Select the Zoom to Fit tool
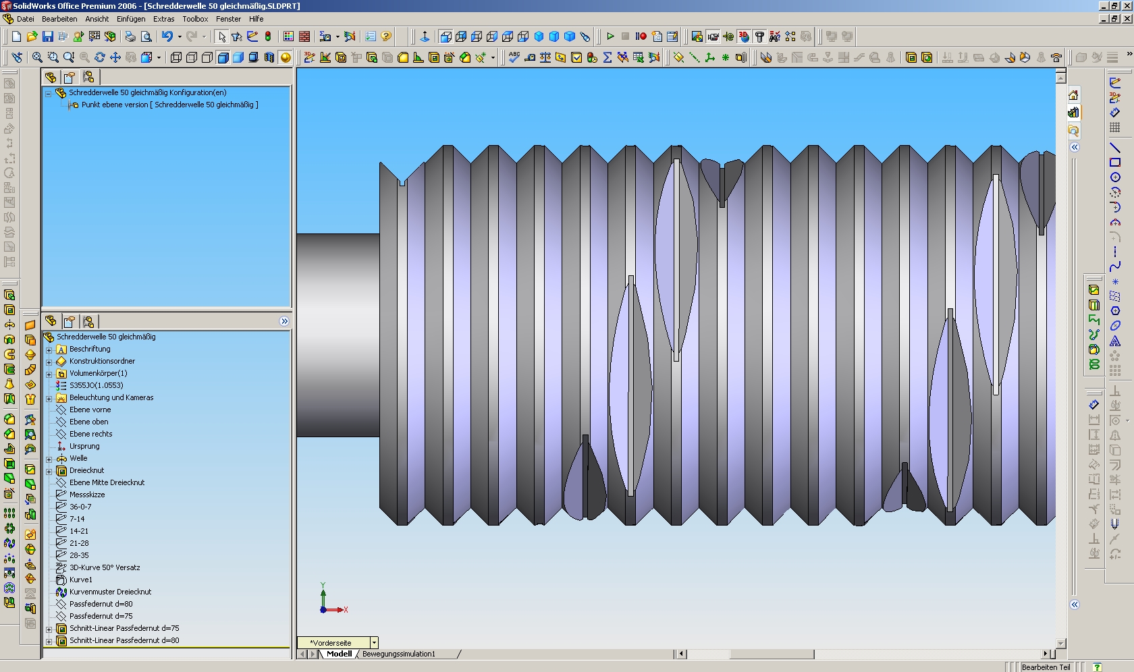Screen dimensions: 1134x672 coord(37,58)
